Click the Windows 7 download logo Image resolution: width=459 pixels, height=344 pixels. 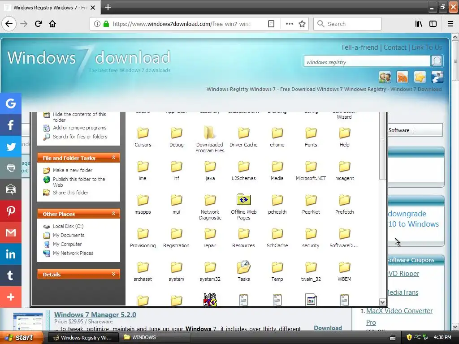(x=89, y=60)
